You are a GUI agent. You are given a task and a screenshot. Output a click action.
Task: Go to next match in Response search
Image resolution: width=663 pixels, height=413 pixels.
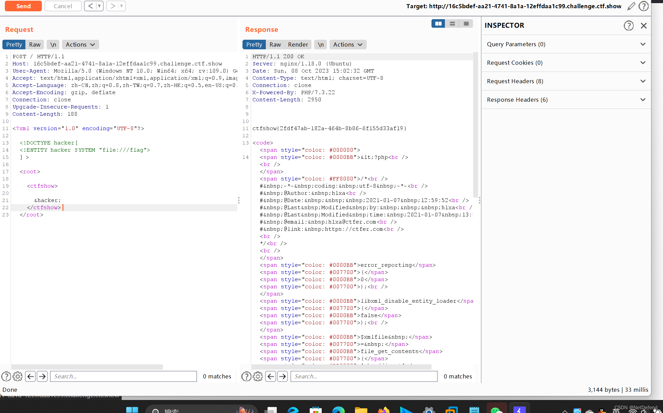point(282,376)
